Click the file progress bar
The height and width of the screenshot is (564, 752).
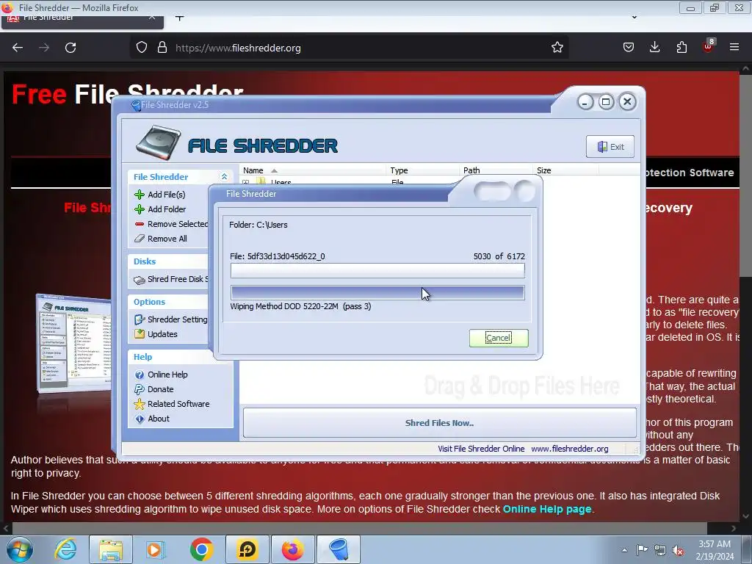tap(377, 270)
